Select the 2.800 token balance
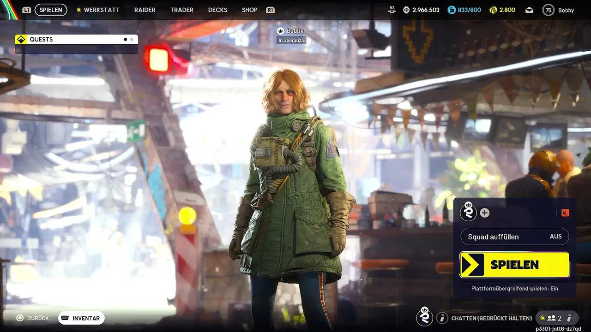This screenshot has height=332, width=591. tap(507, 10)
